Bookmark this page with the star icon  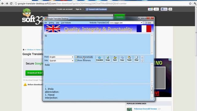[190, 3]
